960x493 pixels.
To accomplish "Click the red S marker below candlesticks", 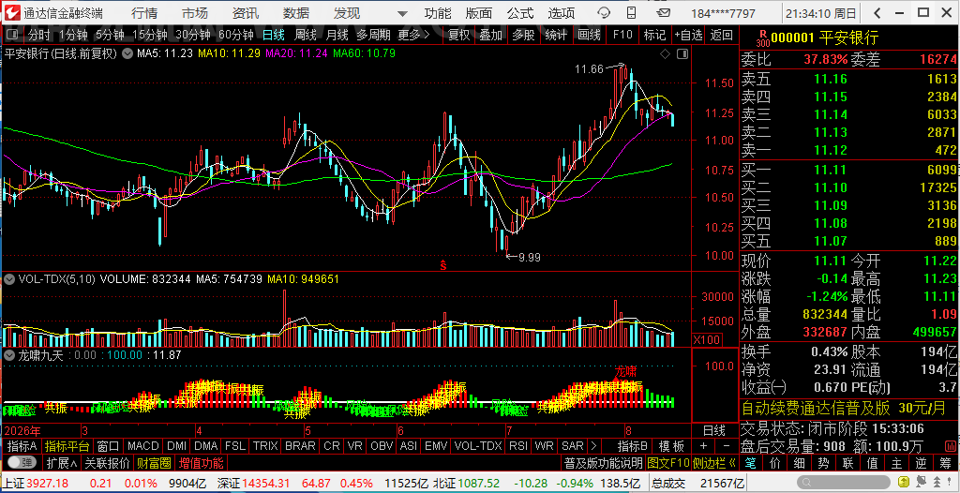I will point(443,264).
